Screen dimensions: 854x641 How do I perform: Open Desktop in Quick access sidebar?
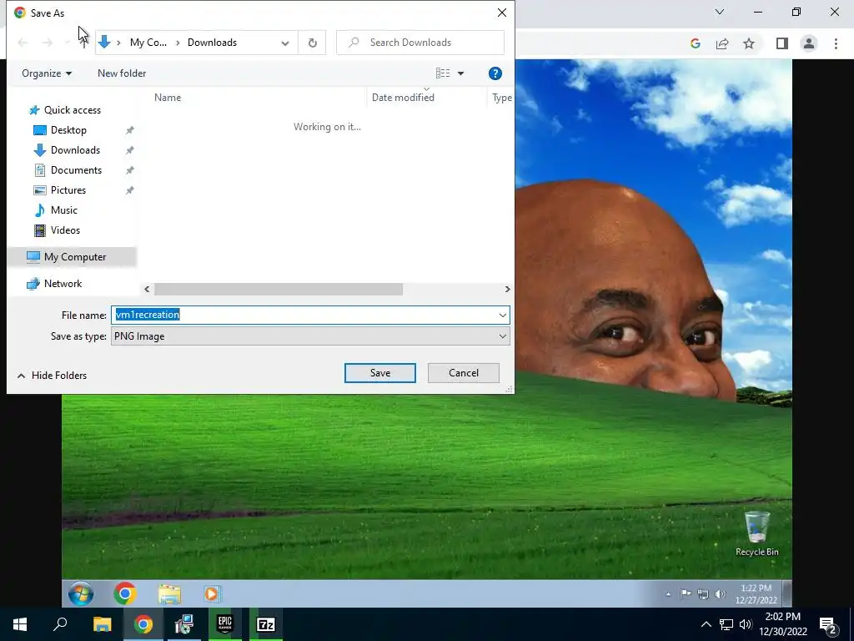[68, 129]
